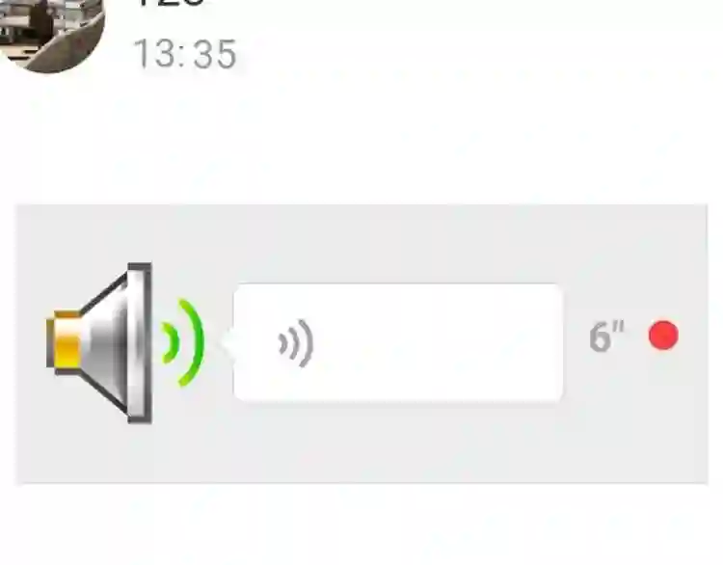Click the 13:35 timestamp

185,54
